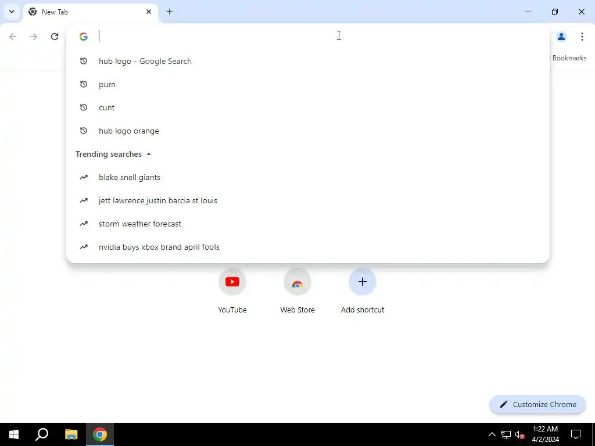Show hidden system tray icons

pyautogui.click(x=492, y=434)
